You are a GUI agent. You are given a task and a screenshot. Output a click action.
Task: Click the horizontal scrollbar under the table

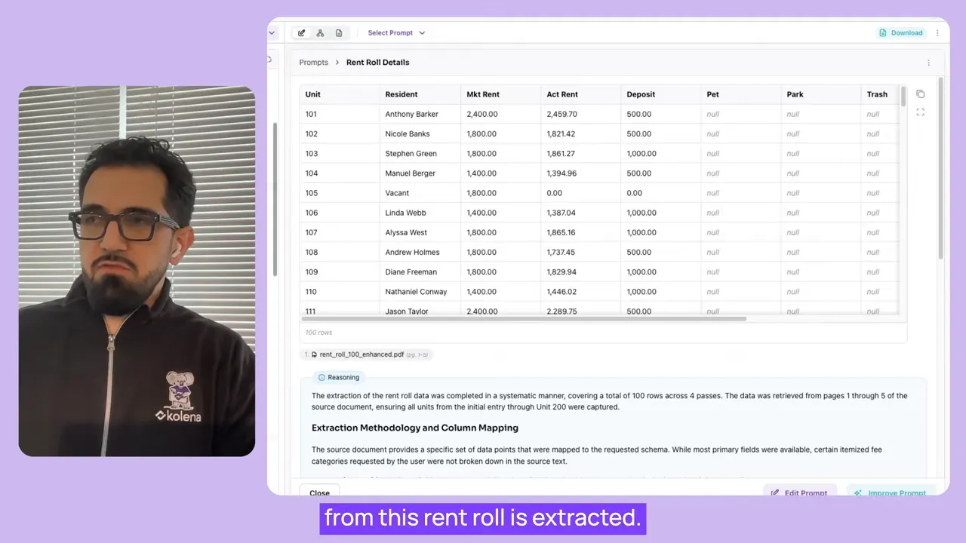pos(524,319)
